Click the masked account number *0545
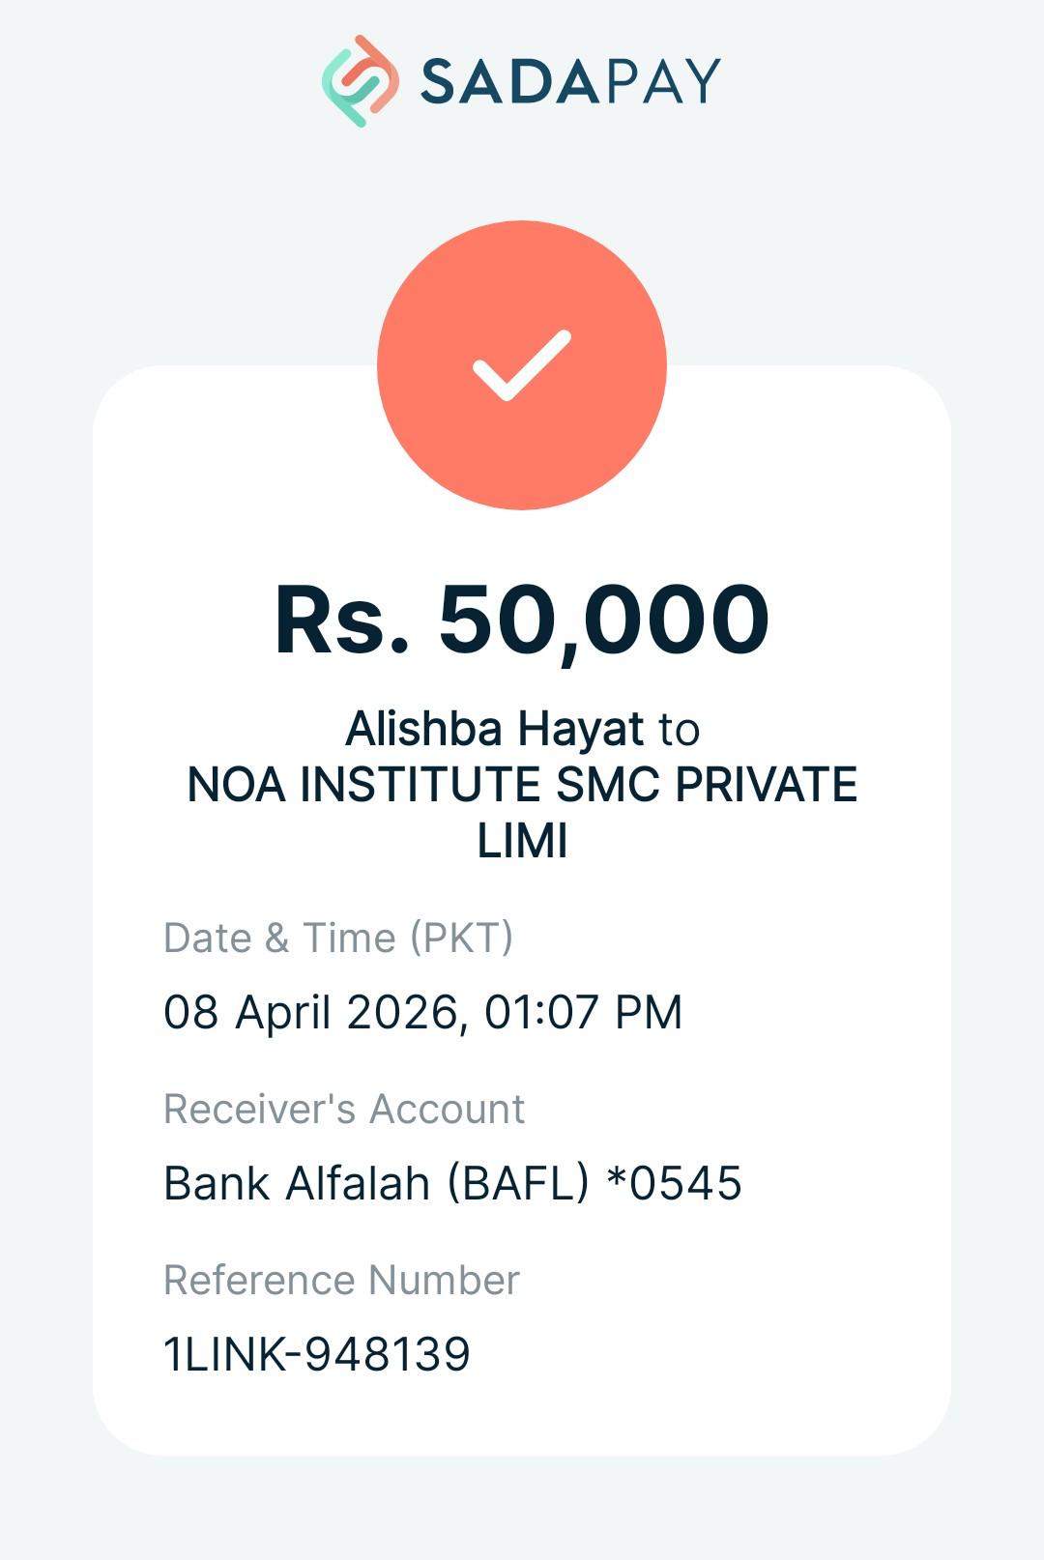 pos(674,1183)
